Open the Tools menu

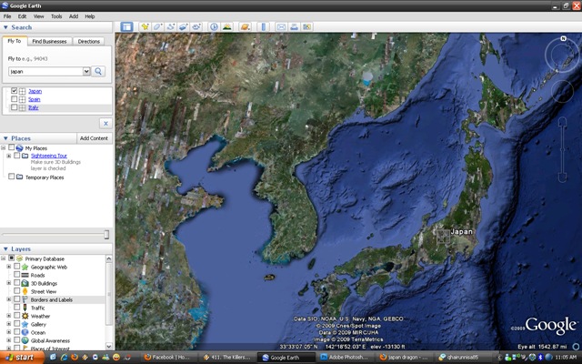56,16
